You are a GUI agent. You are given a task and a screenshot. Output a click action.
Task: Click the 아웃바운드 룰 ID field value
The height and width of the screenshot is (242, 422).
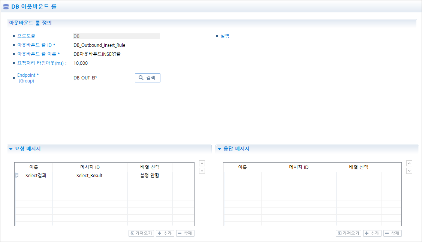coord(99,45)
